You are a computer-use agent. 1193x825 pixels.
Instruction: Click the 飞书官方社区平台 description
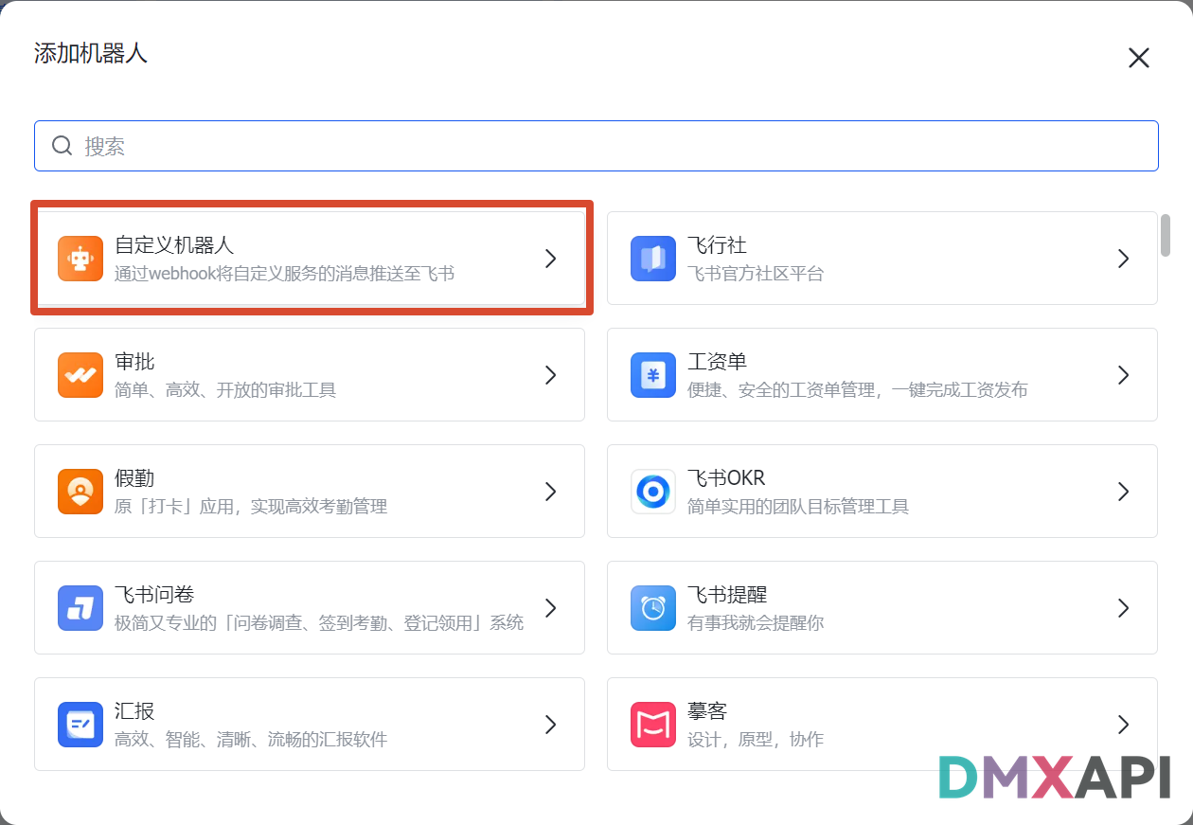pyautogui.click(x=756, y=274)
